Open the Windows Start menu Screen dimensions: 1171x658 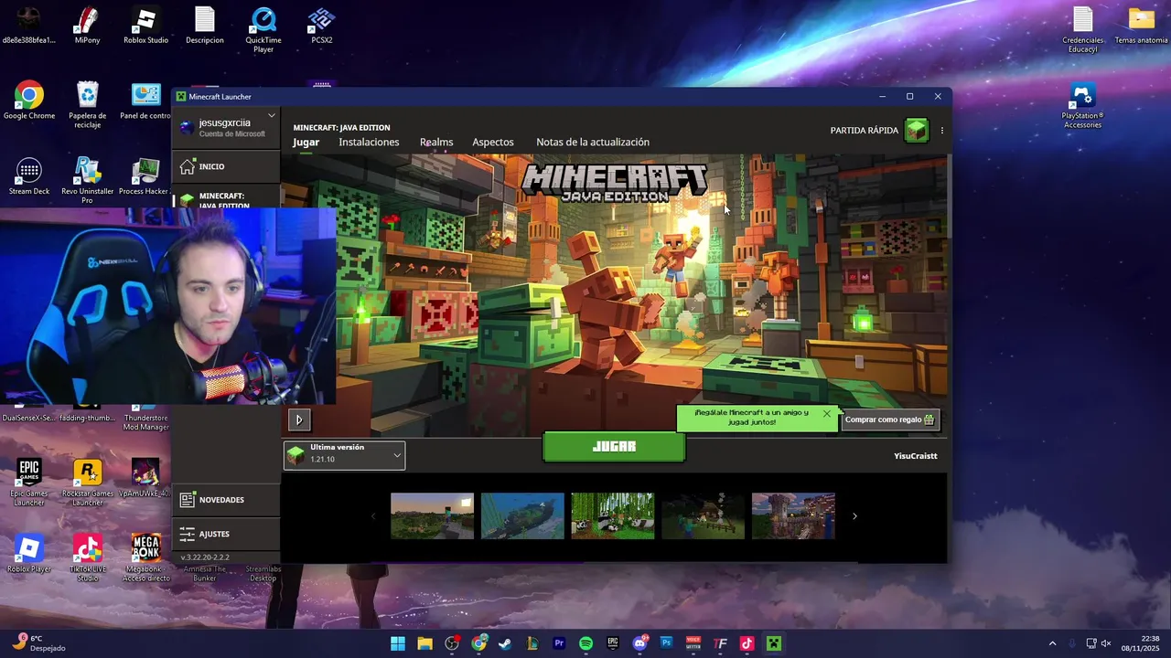(x=398, y=643)
